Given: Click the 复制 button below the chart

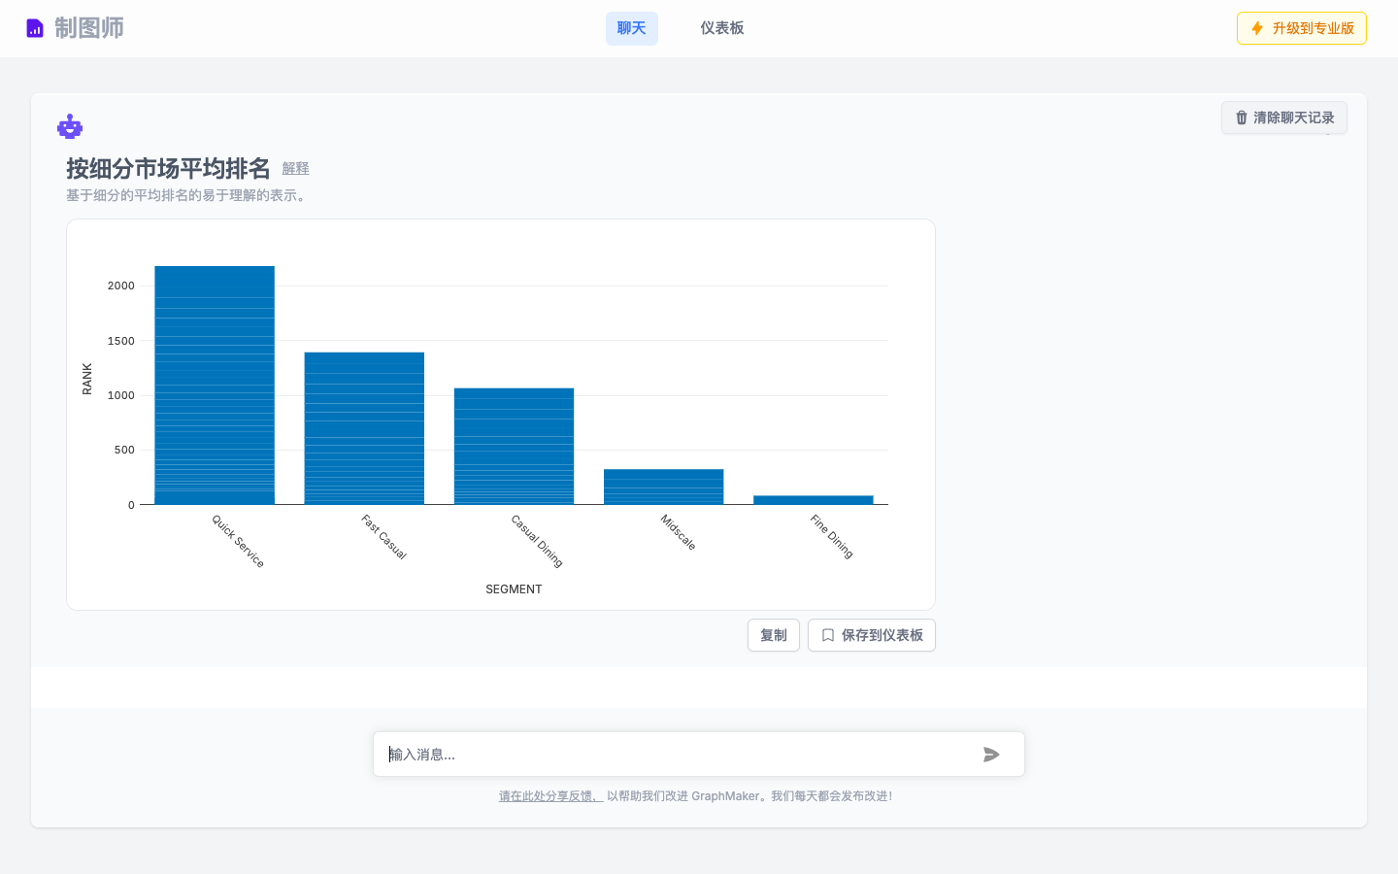Looking at the screenshot, I should point(773,634).
